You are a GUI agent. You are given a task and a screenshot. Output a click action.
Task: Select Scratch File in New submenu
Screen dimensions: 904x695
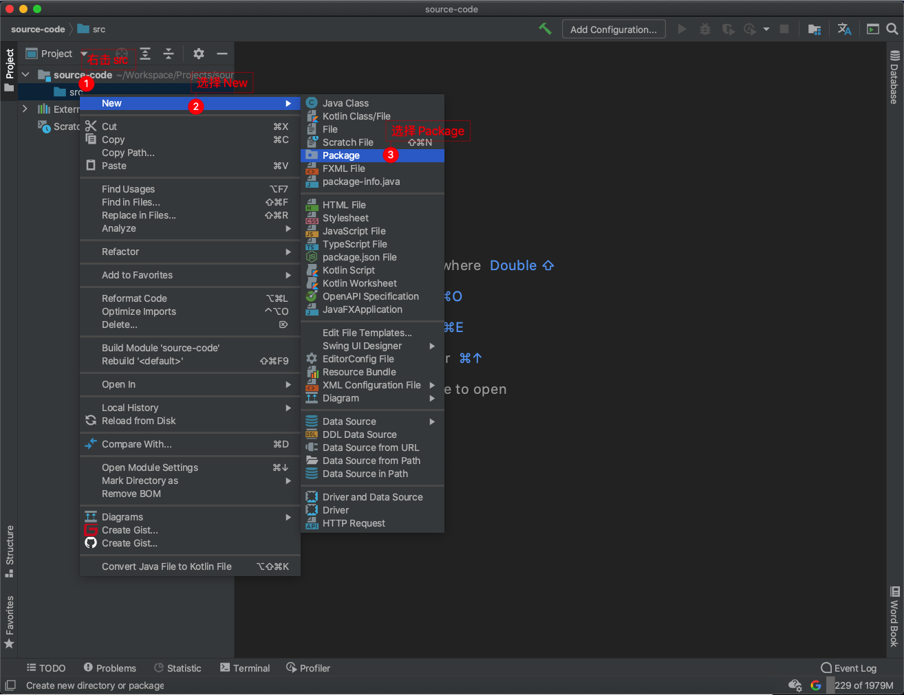click(373, 142)
